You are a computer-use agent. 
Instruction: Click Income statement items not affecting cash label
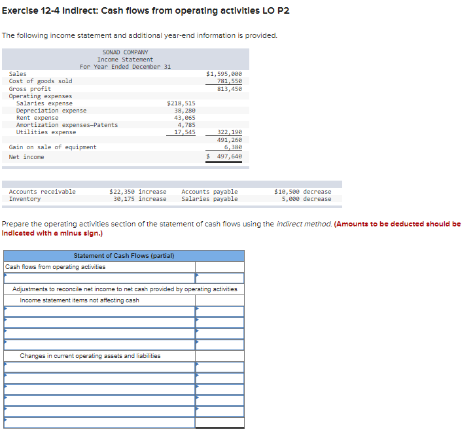tap(79, 300)
